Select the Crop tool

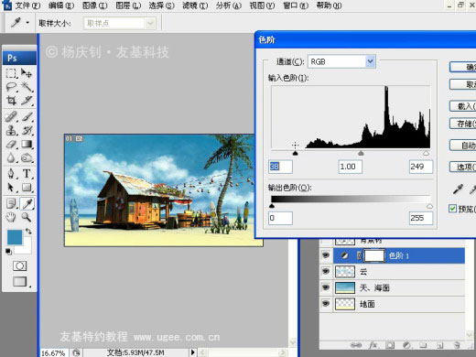pyautogui.click(x=11, y=101)
